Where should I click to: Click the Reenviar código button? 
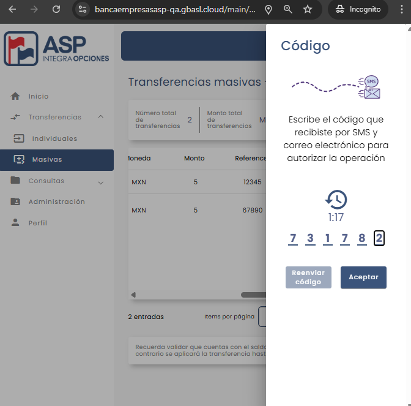click(308, 277)
